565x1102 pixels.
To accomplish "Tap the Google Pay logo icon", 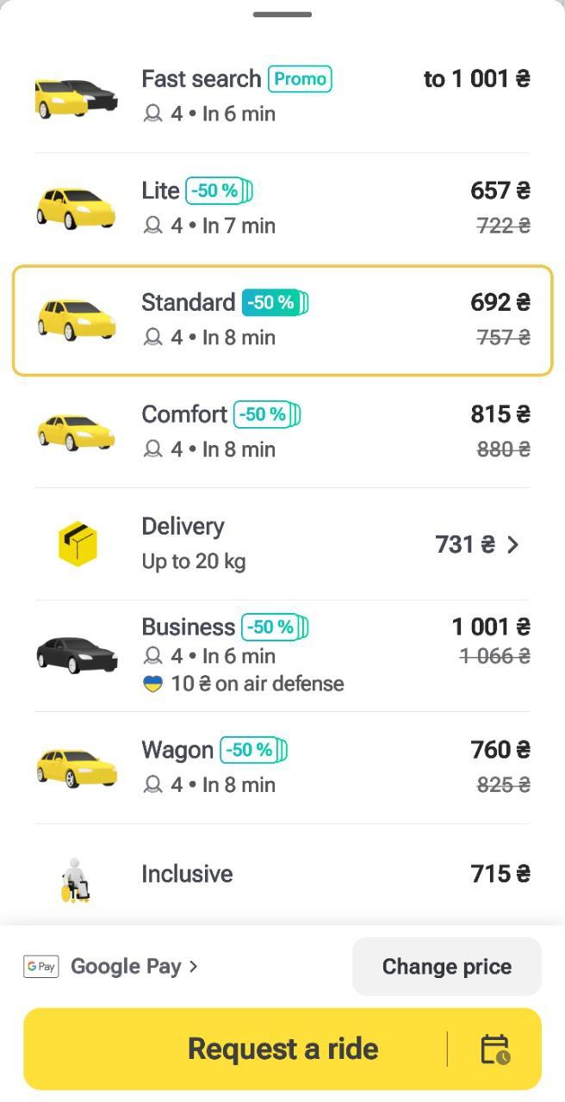I will tap(41, 967).
